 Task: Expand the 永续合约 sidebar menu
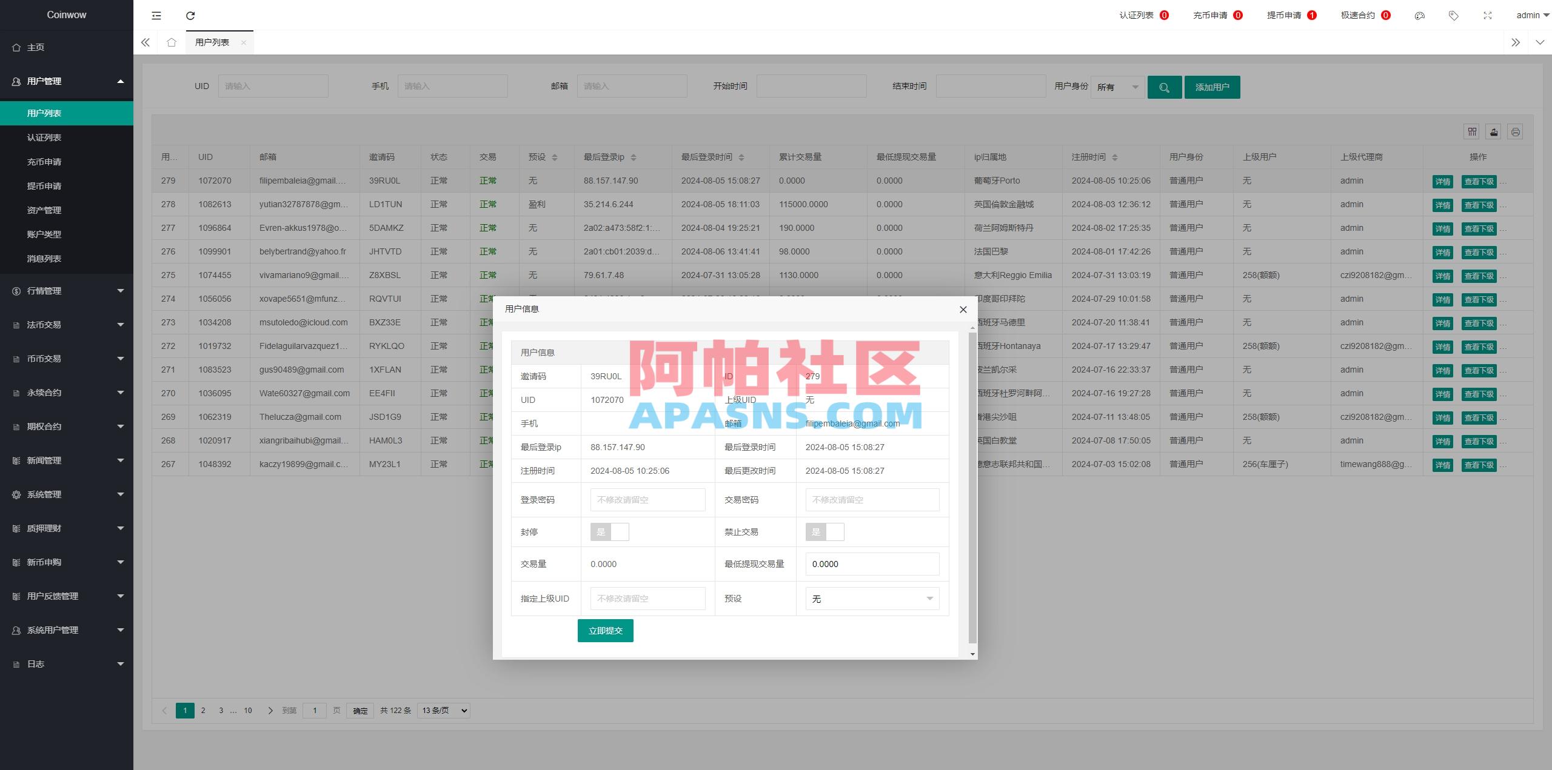[67, 393]
